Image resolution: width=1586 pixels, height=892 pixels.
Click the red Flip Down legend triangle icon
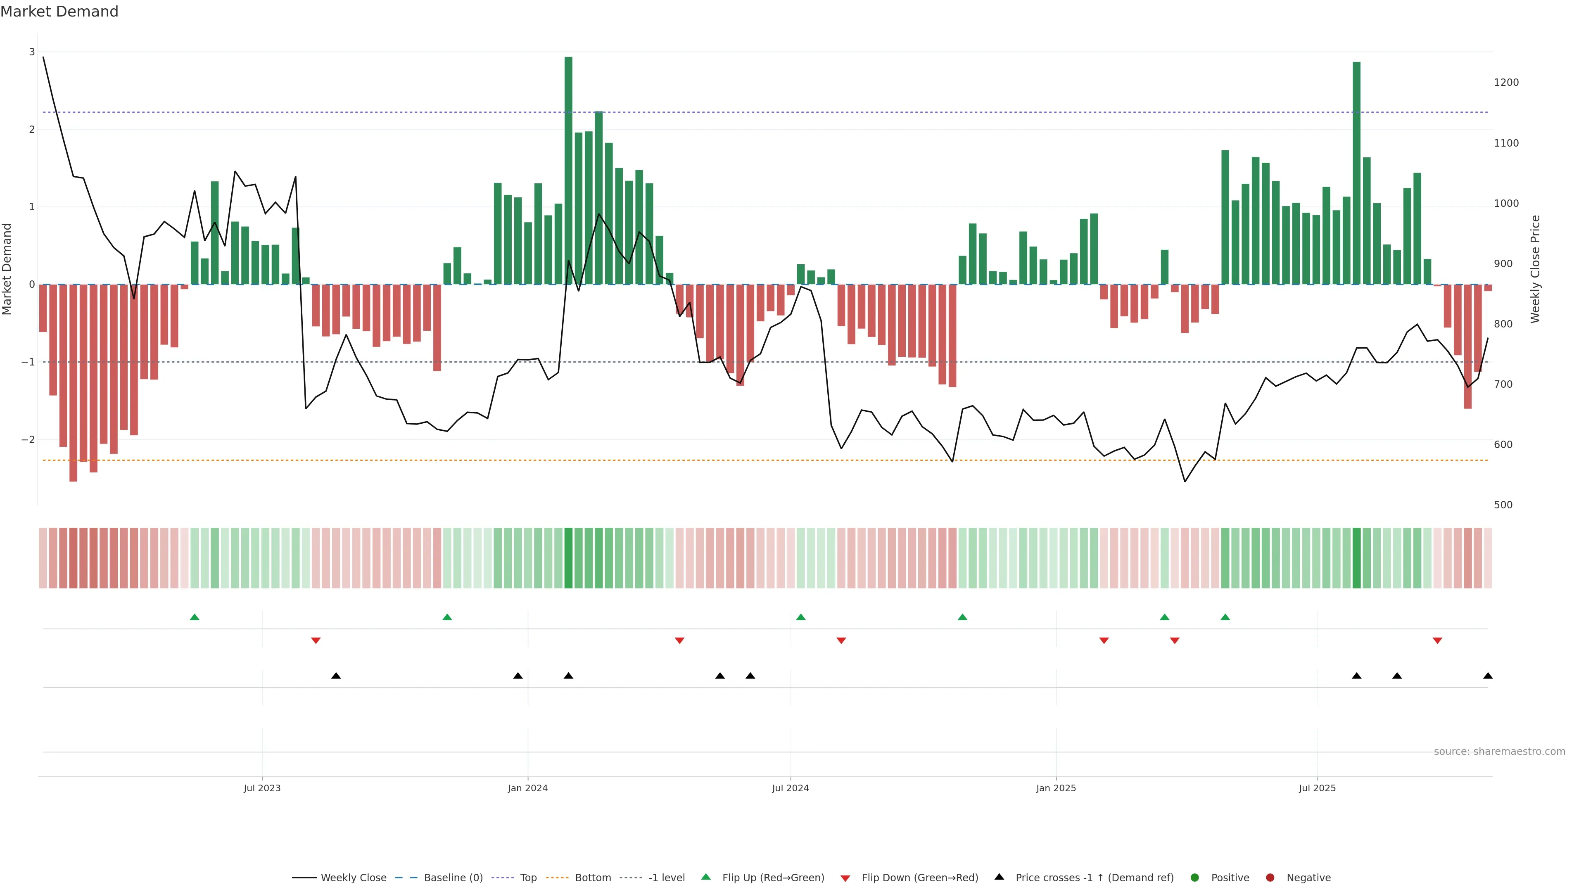(845, 878)
